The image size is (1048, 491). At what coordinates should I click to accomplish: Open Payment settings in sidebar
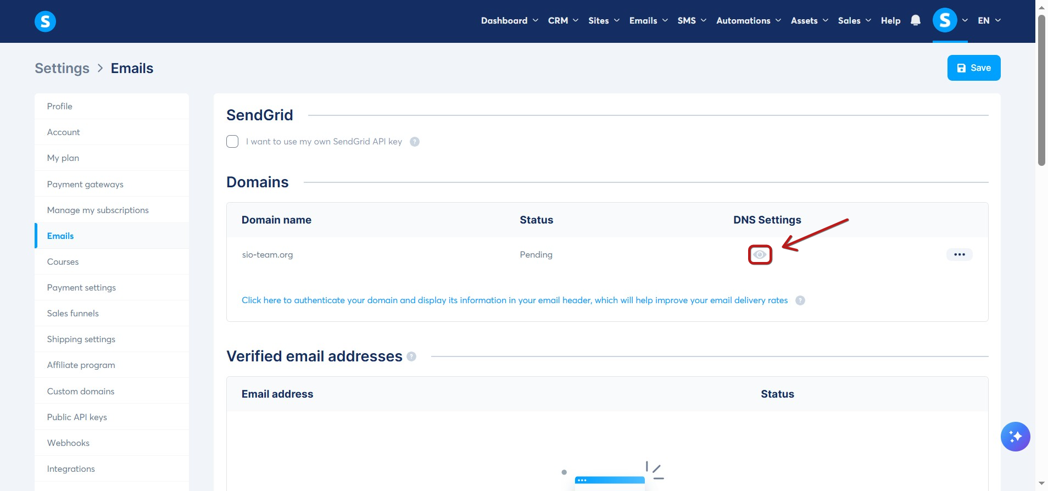pos(112,287)
